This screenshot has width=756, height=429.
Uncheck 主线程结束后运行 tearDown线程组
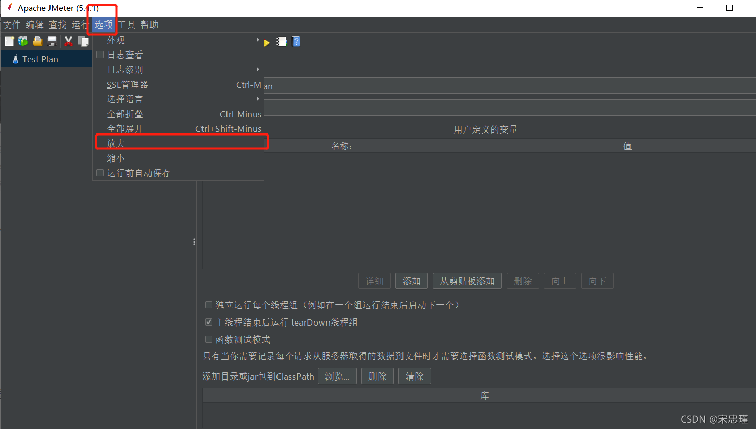(209, 322)
